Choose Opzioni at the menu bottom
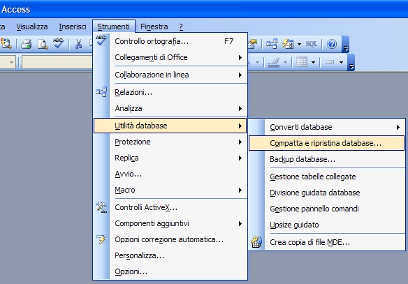408x284 pixels. (170, 271)
